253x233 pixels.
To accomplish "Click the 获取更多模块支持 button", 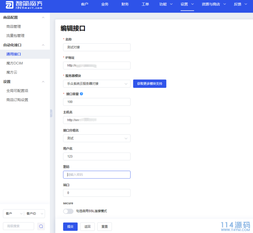I will pos(150,84).
